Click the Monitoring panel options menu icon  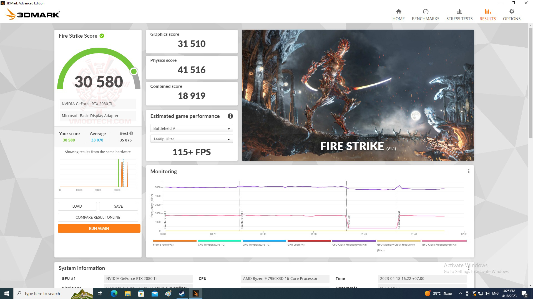pos(469,171)
